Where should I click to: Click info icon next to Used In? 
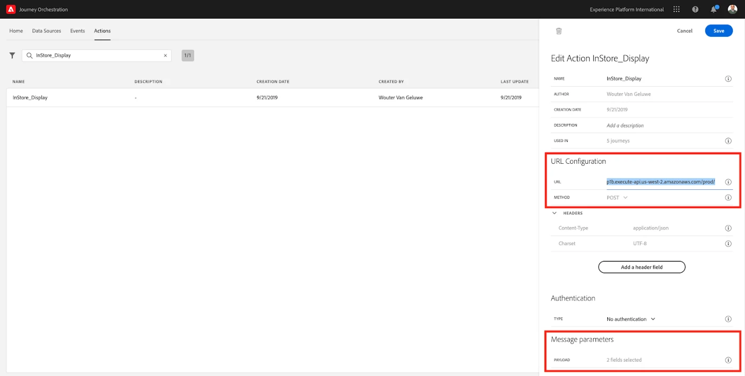(x=728, y=141)
